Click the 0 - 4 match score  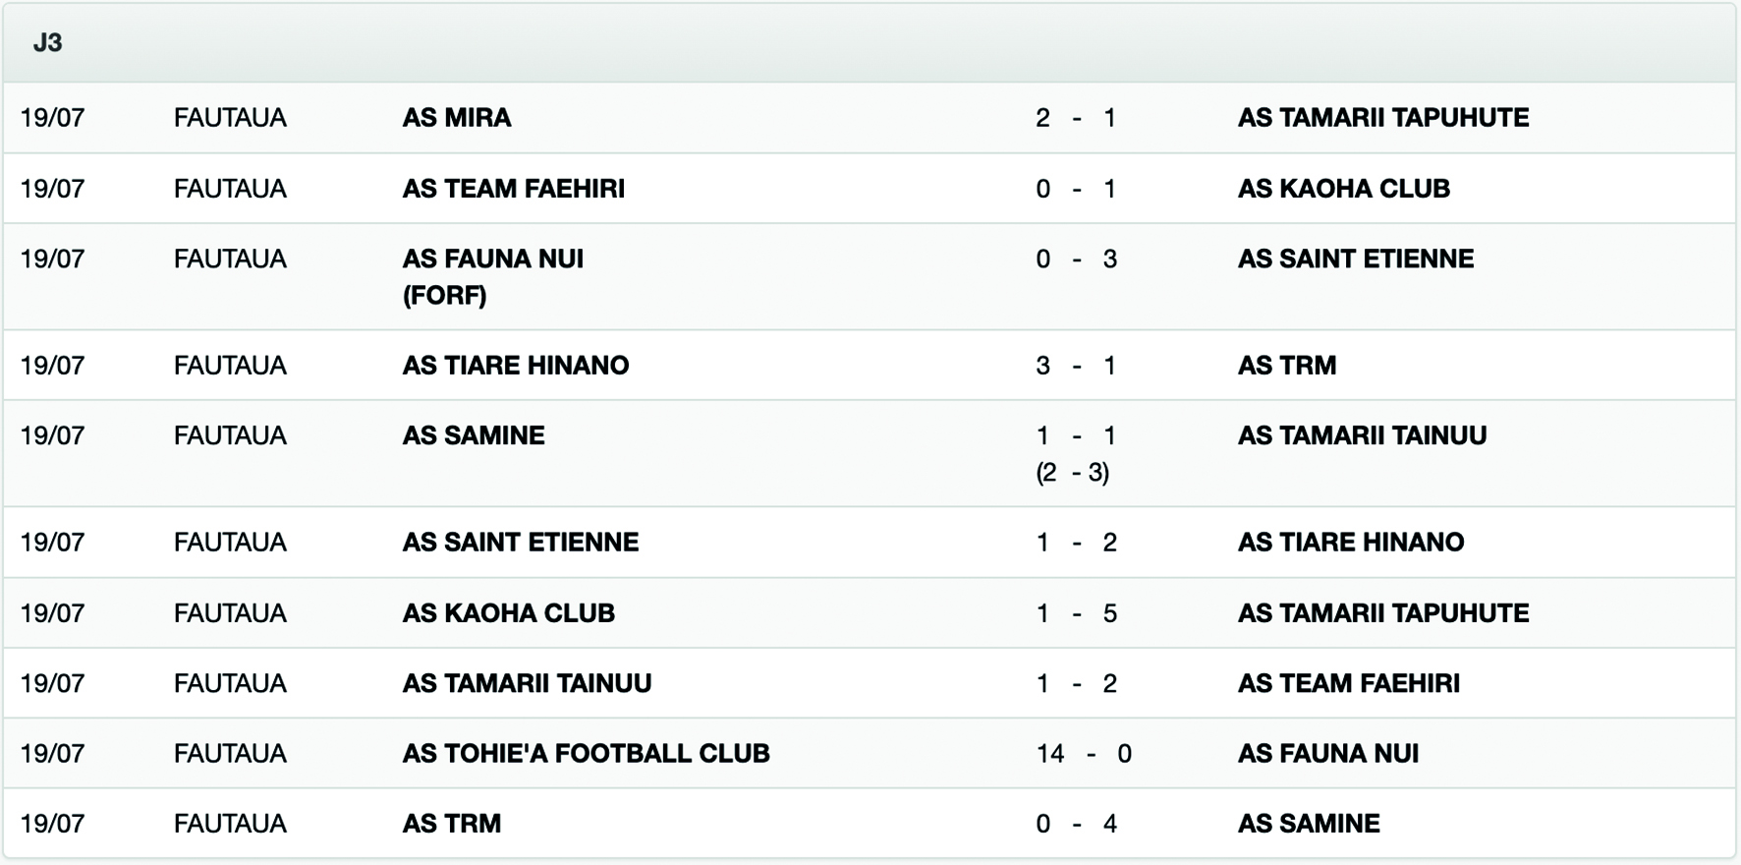coord(1076,824)
